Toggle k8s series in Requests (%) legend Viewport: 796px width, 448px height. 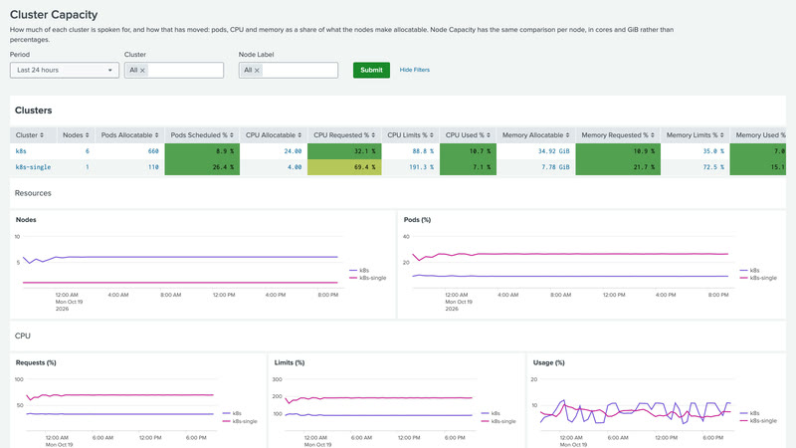[233, 413]
